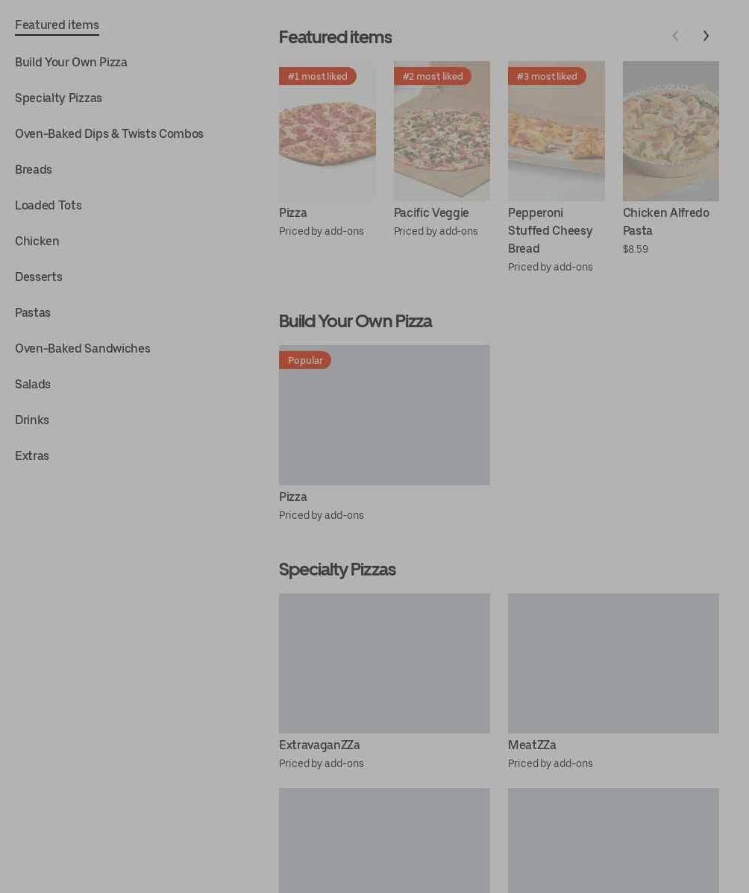
Task: Select the Chicken category in sidebar
Action: (37, 242)
